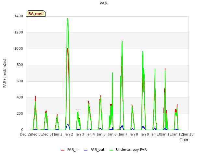Viewport: 208px width, 156px height.
Task: Toggle PAR_out legend entry
Action: point(94,149)
